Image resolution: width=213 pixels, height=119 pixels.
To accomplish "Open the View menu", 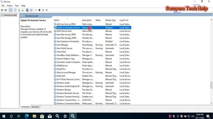I will [x=17, y=6].
